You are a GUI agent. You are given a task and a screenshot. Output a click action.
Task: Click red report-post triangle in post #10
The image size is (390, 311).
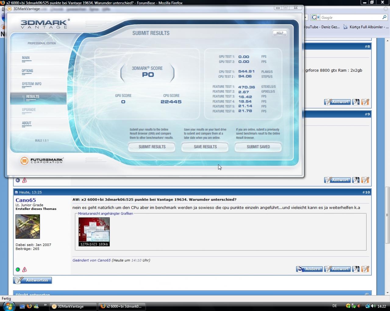(25, 269)
